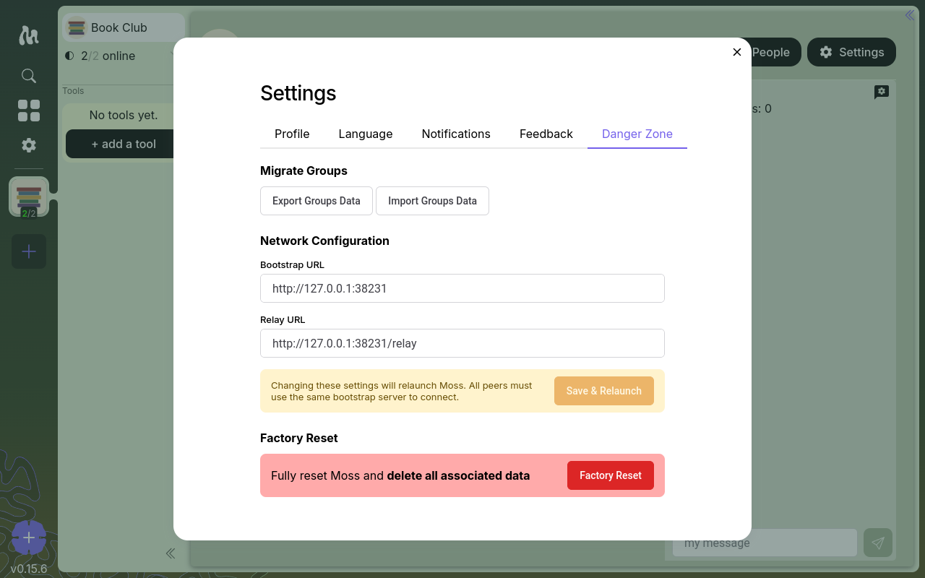The width and height of the screenshot is (925, 578).
Task: Open the Book Club group header
Action: tap(124, 27)
